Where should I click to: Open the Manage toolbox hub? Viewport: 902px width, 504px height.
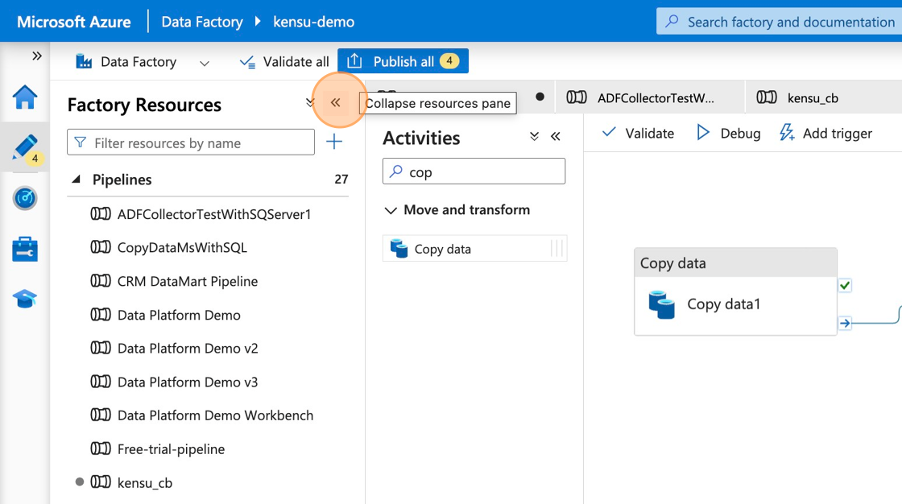[25, 249]
